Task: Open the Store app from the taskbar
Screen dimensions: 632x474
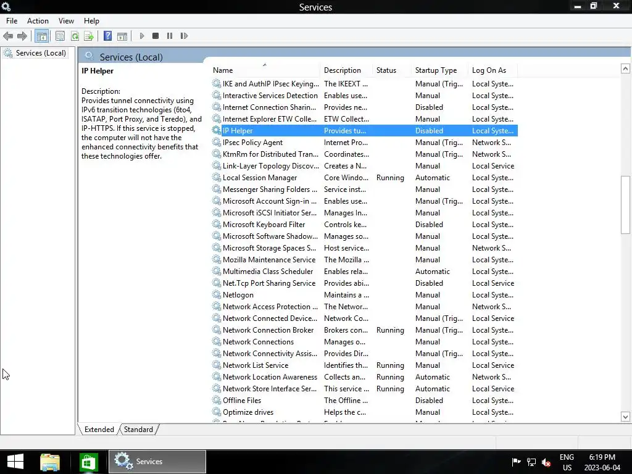Action: (x=88, y=462)
